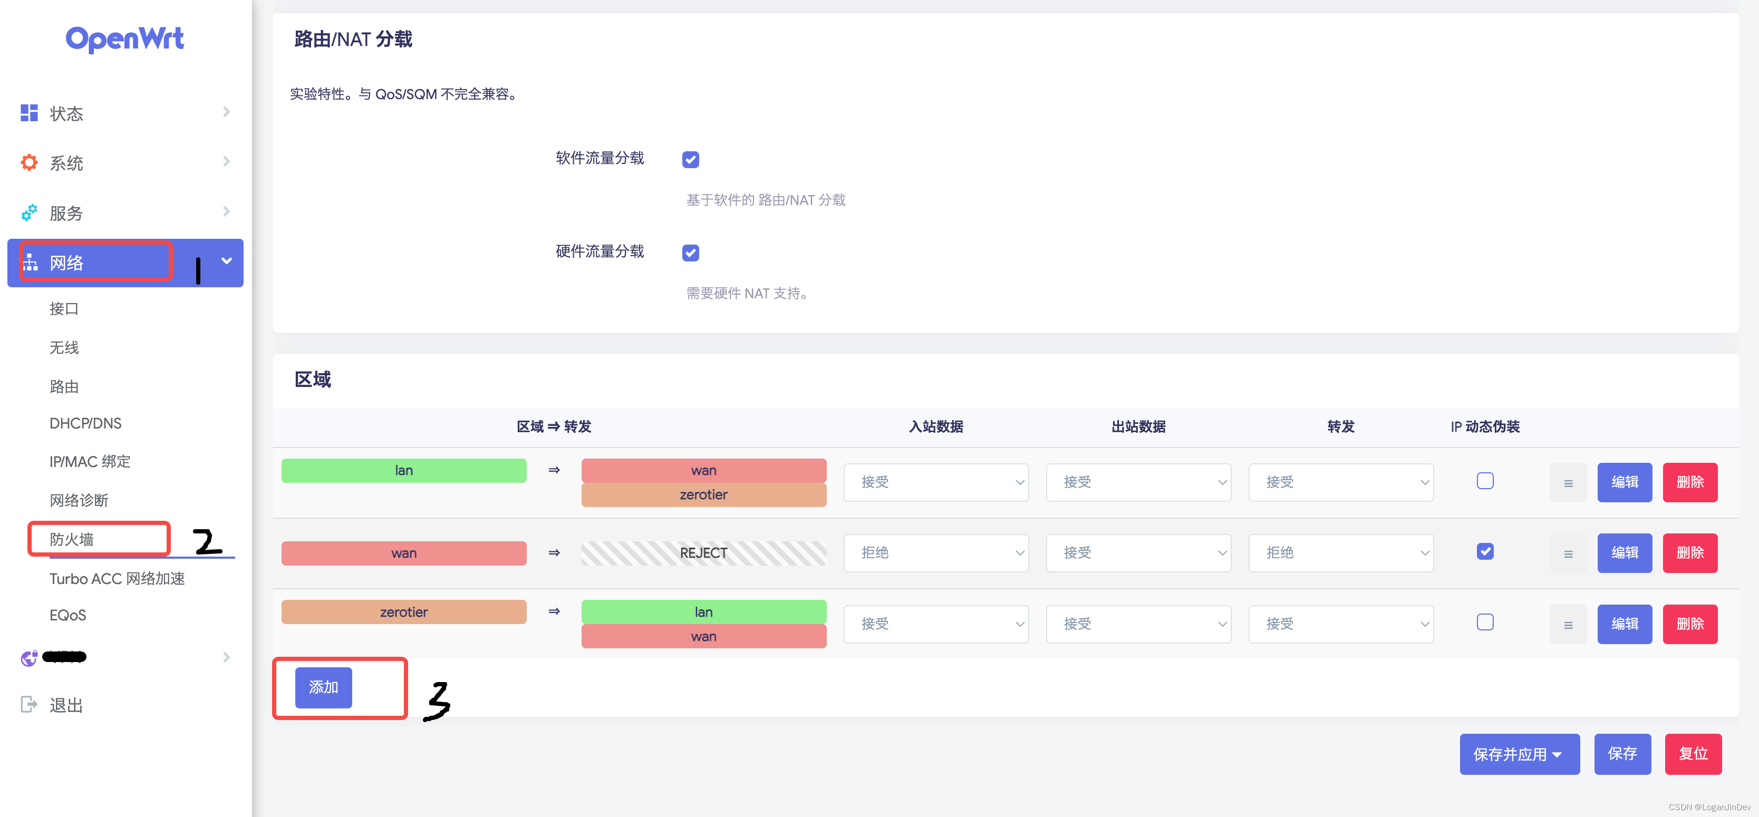Click the red wan source zone badge in the second row
1759x817 pixels.
[403, 553]
